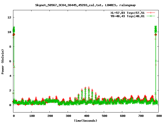
Task: Click y-axis tick label 10
Action: click(x=9, y=32)
